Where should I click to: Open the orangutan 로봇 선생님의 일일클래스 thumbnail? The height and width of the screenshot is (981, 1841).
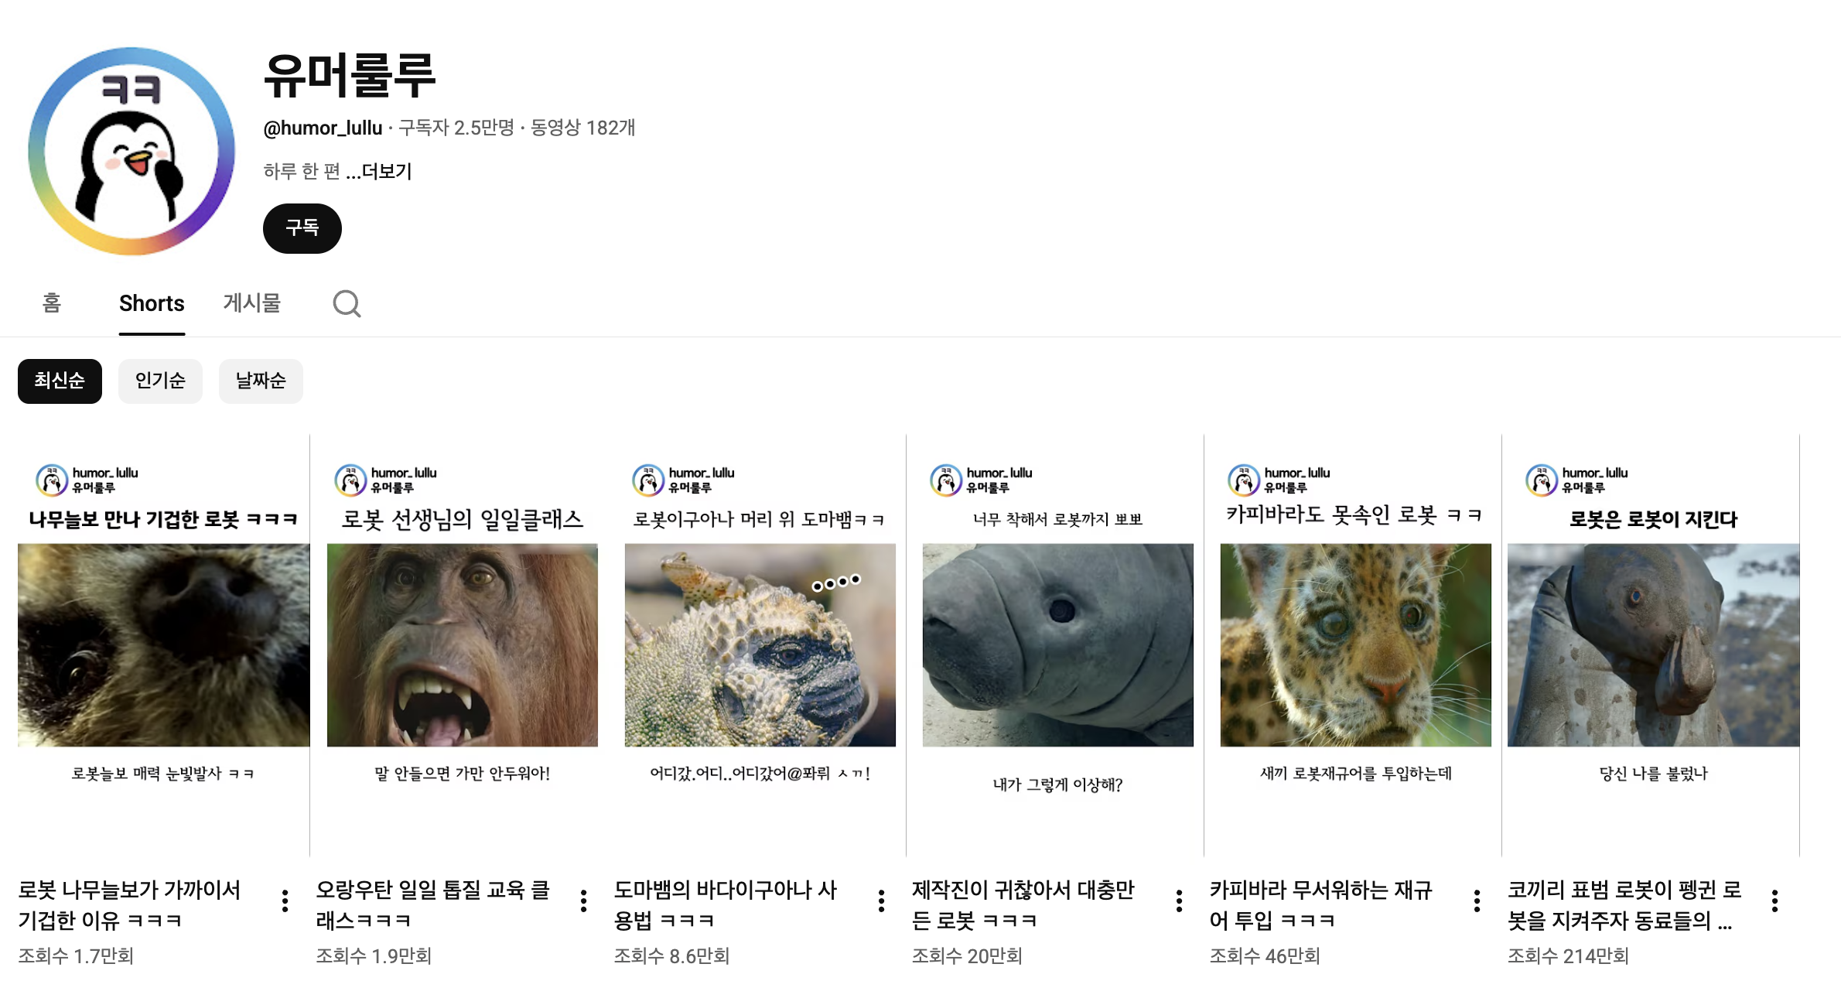(463, 645)
